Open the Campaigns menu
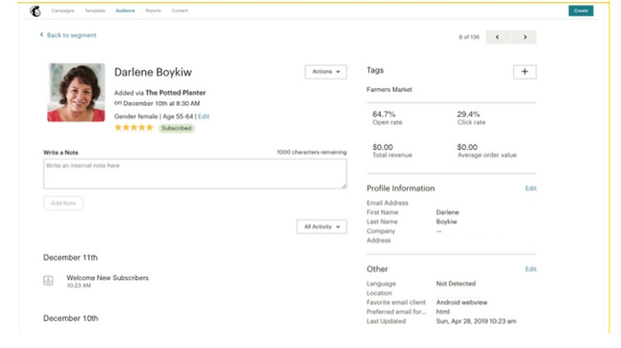 63,10
